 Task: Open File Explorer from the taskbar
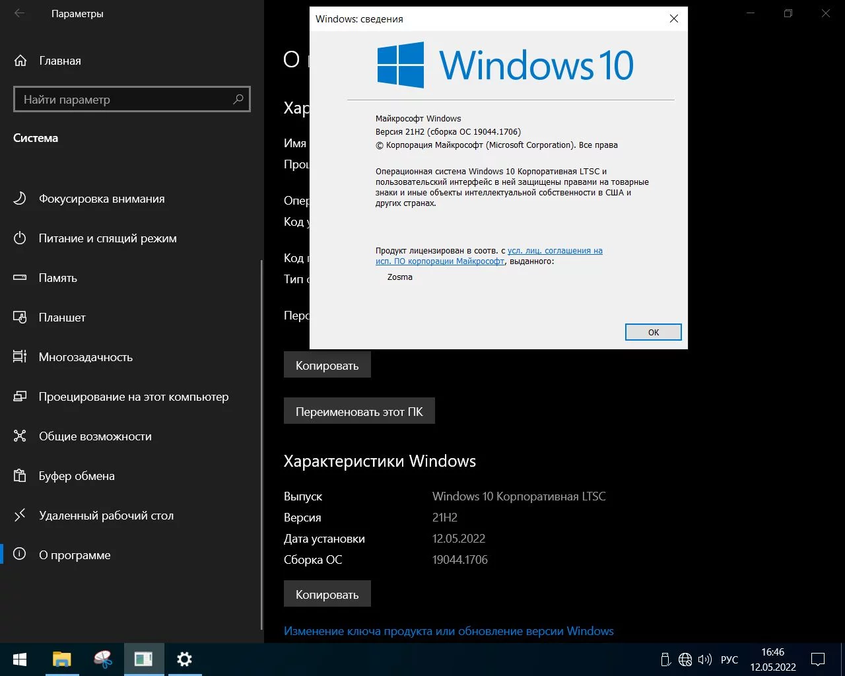(61, 659)
